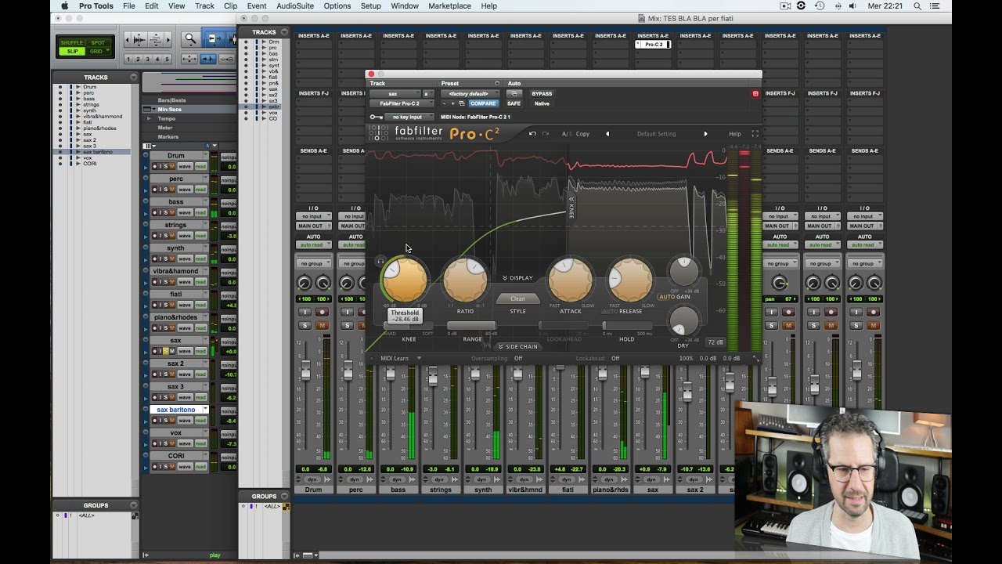Click the threshold audition headphone icon
This screenshot has width=1002, height=564.
pyautogui.click(x=380, y=262)
